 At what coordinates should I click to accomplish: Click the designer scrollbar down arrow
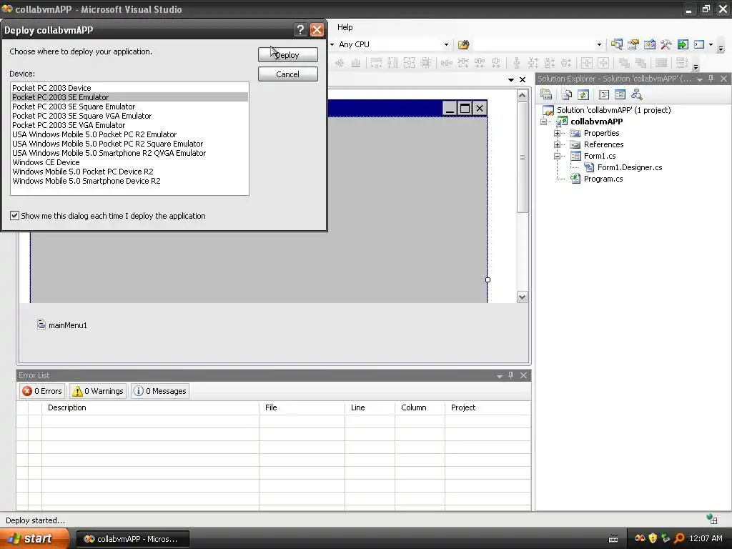[522, 297]
